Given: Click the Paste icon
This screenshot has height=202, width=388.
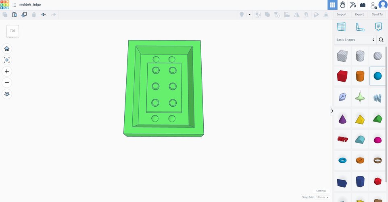Looking at the screenshot, I should [15, 15].
